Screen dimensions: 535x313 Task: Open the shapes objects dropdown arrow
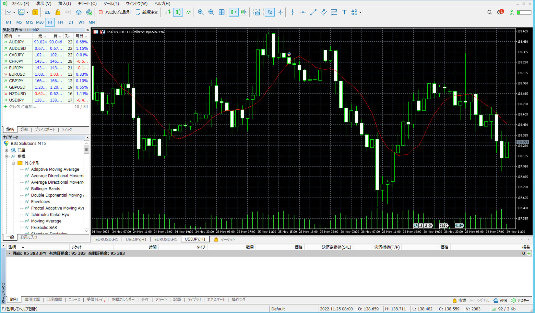[360, 12]
